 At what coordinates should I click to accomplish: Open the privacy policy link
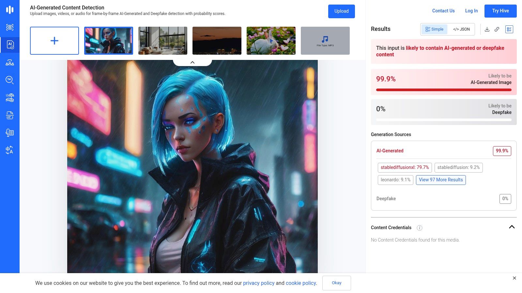(x=259, y=283)
